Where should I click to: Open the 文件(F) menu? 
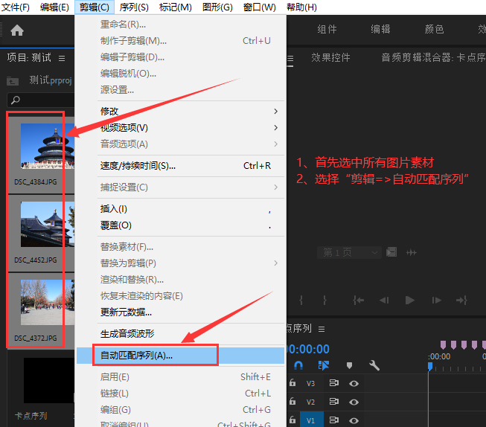(16, 7)
